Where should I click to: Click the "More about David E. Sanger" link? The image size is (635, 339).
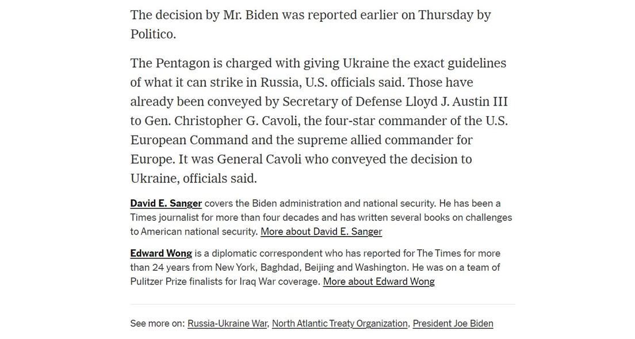(x=321, y=232)
